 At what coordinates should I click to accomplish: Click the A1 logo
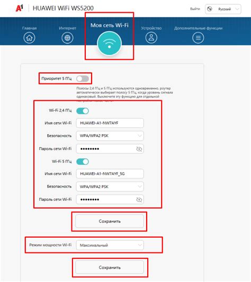pyautogui.click(x=20, y=8)
